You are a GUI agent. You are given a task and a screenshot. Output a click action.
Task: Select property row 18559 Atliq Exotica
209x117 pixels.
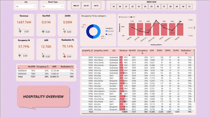(x=138, y=58)
